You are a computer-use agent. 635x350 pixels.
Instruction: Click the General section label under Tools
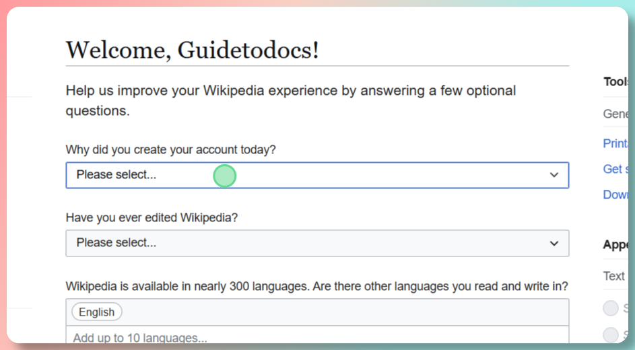click(615, 114)
